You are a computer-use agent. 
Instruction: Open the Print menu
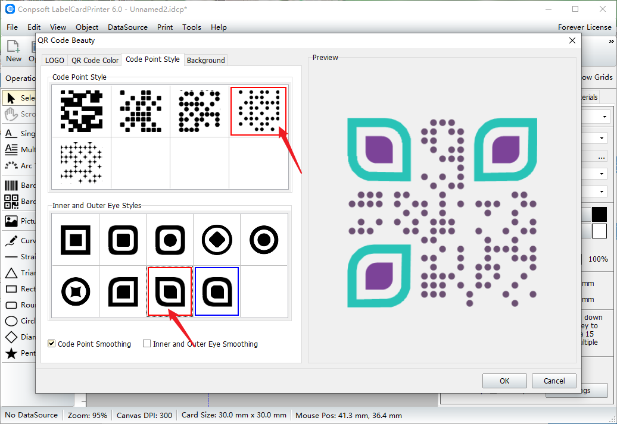pyautogui.click(x=165, y=27)
